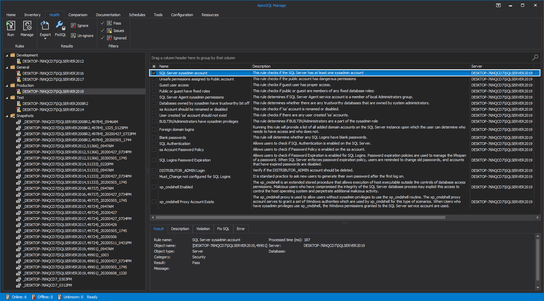Click the search magnifier in results grid

pos(535,58)
